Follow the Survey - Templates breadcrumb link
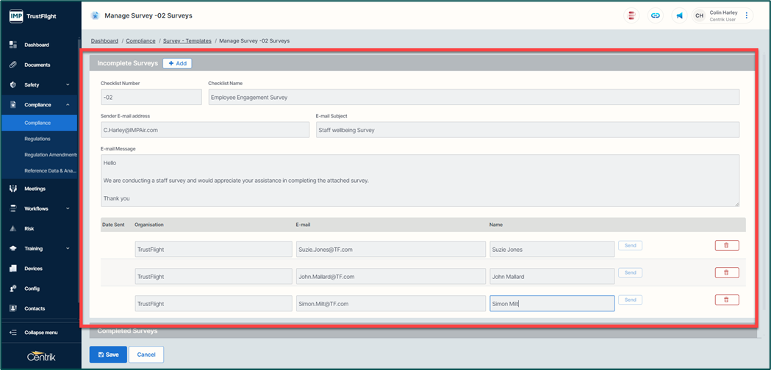 click(x=187, y=41)
